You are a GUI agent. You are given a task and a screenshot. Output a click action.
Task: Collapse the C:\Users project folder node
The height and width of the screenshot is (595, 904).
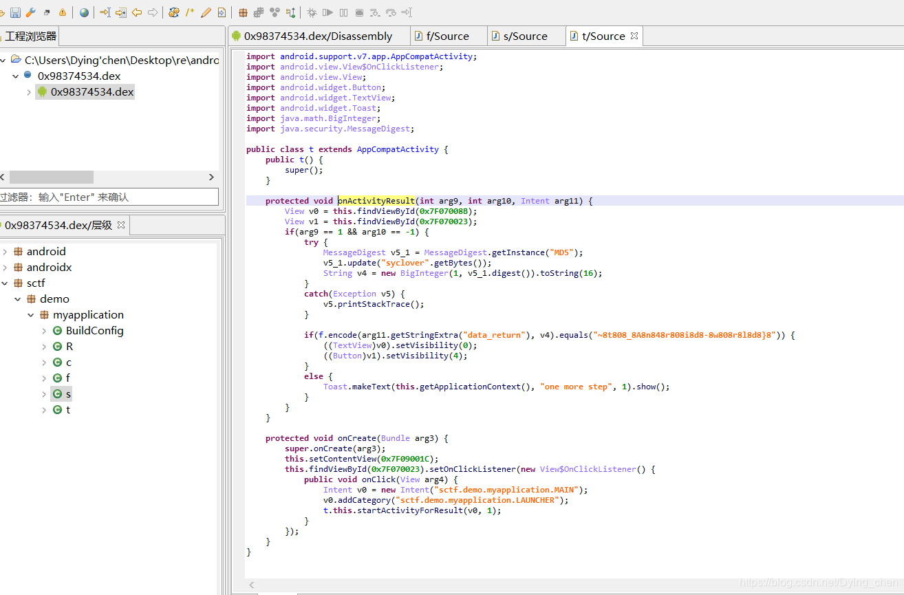tap(3, 60)
